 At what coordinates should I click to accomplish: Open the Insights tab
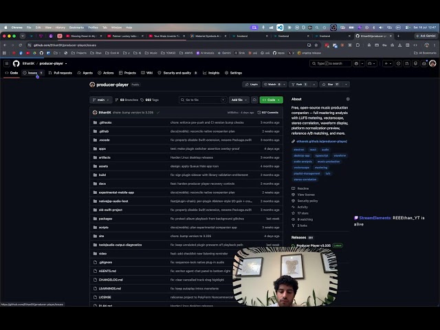tap(211, 73)
